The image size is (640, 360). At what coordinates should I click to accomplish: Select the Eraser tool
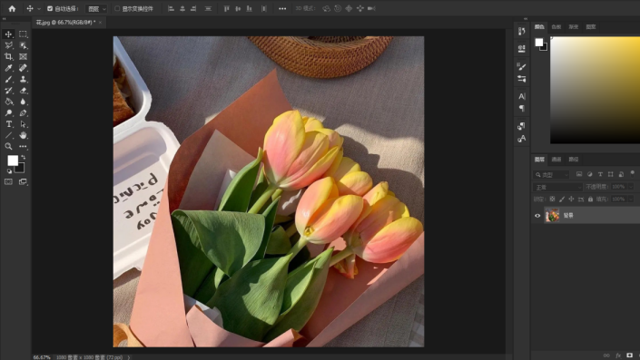pyautogui.click(x=24, y=91)
